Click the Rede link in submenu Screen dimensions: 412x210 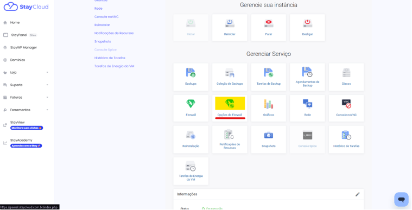click(x=98, y=8)
